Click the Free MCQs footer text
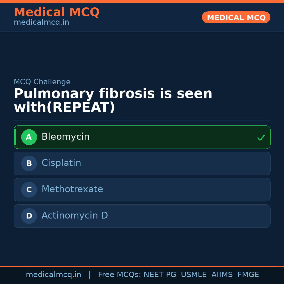Viewport: 284px width, 284px height. pos(119,275)
